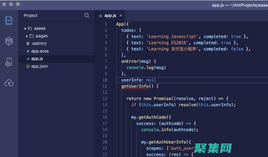The height and width of the screenshot is (157, 268).
Task: Open the app.json file
Action: [x=39, y=66]
